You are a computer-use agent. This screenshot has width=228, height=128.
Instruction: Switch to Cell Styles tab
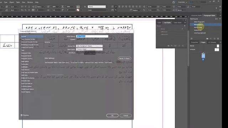pos(167,23)
